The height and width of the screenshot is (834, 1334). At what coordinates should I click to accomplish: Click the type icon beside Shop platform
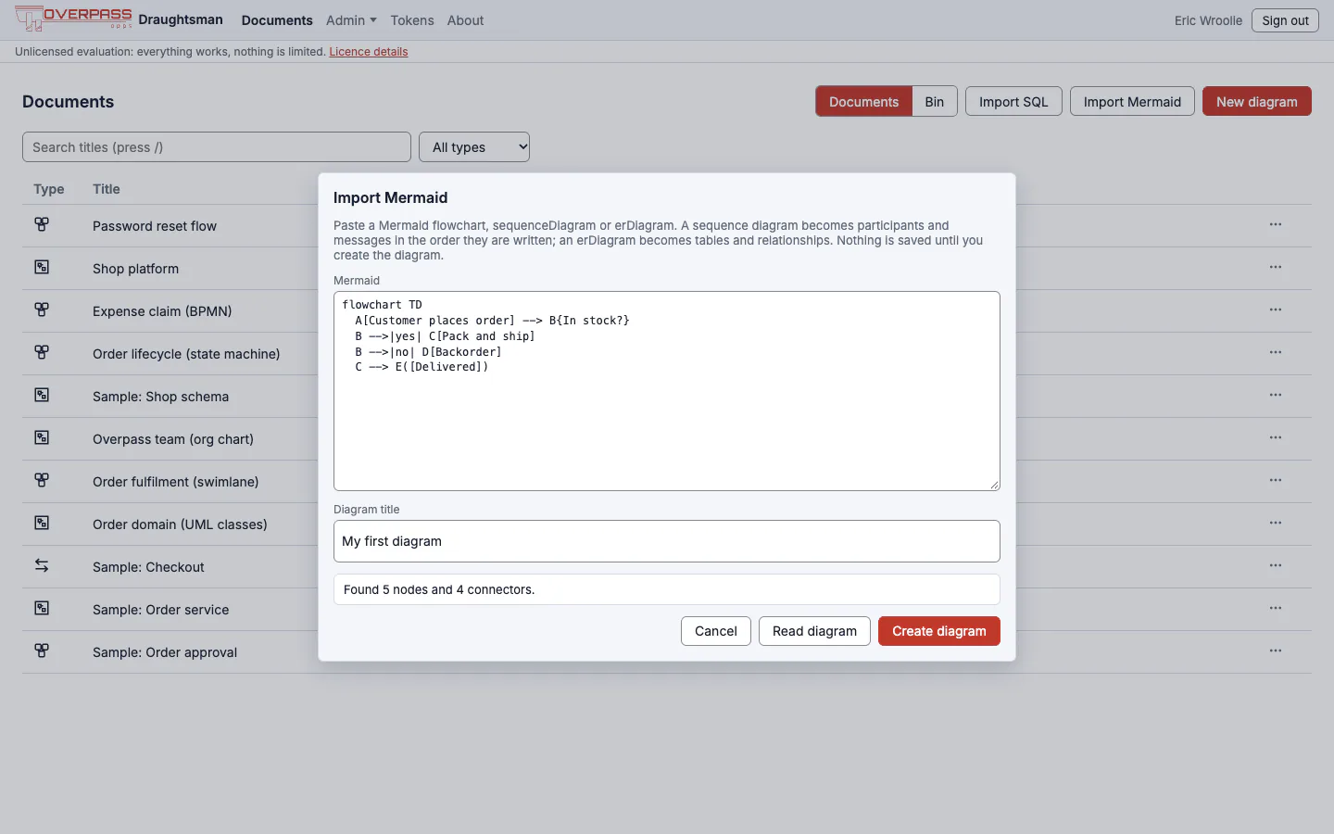click(x=42, y=267)
